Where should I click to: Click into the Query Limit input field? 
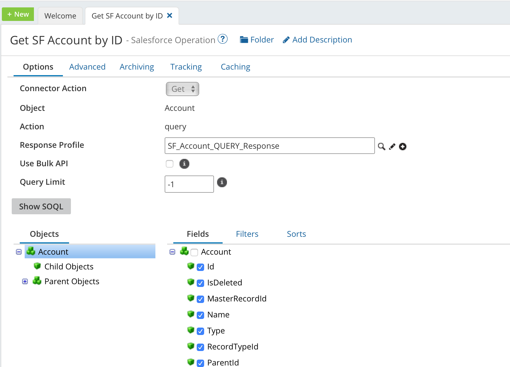(189, 184)
